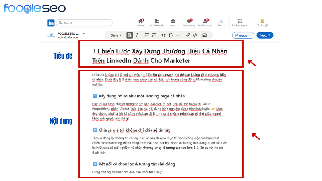Click heading 'Kết nối có chọn lọc & tương tác chủ động'
The image size is (322, 181).
[x=137, y=164]
